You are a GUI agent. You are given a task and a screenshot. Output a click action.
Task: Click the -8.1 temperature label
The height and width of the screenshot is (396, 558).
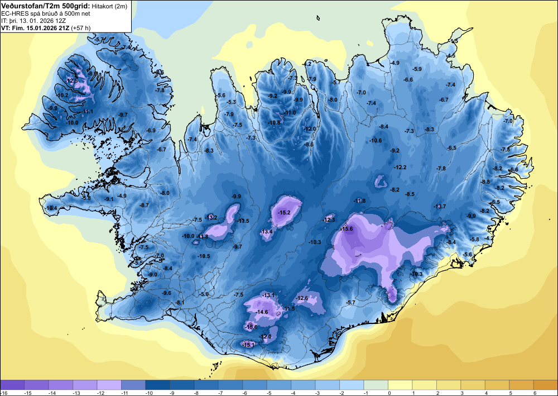[180, 302]
